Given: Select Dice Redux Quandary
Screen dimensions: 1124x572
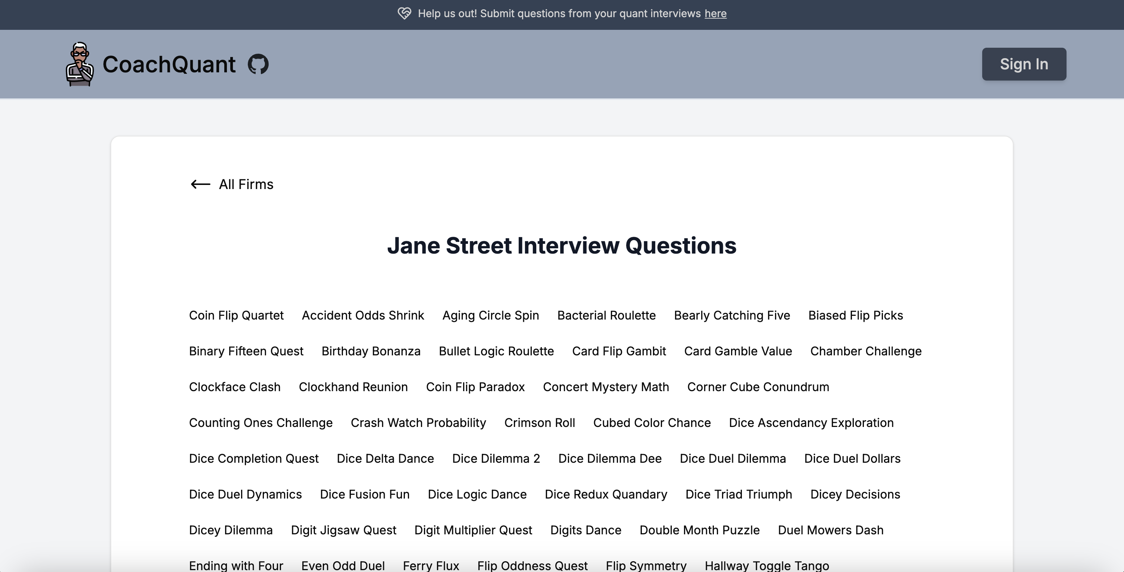Looking at the screenshot, I should coord(606,494).
